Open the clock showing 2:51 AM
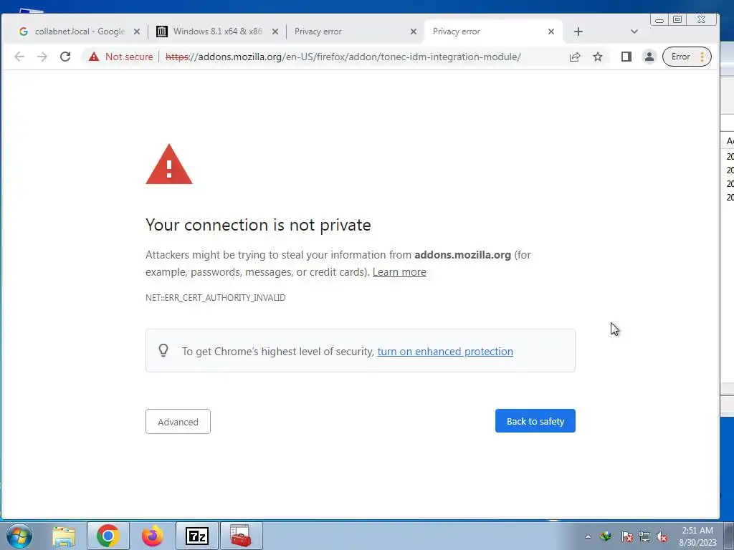The width and height of the screenshot is (734, 550). pyautogui.click(x=697, y=536)
